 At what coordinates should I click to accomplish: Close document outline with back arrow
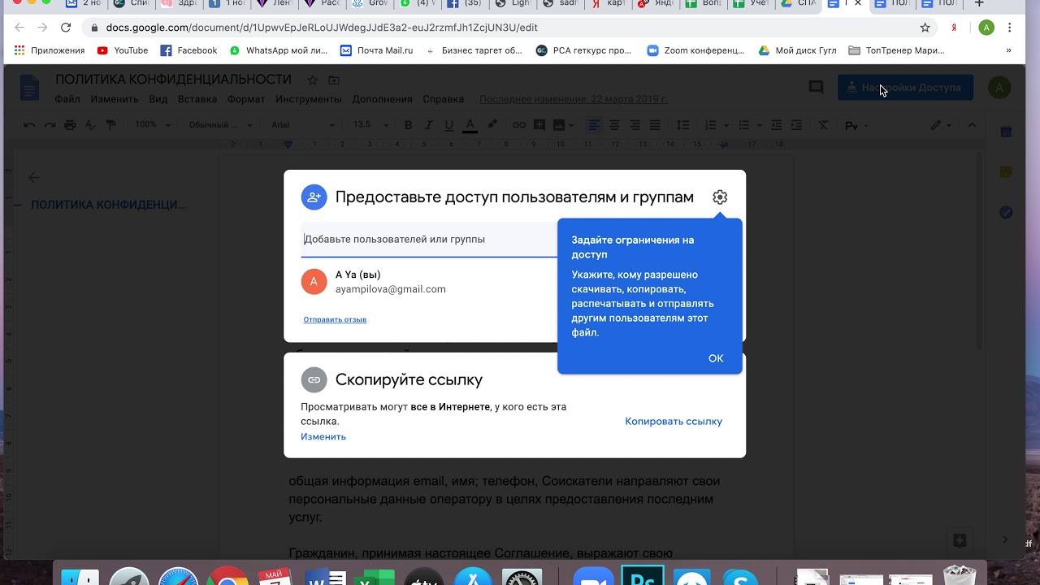click(33, 177)
